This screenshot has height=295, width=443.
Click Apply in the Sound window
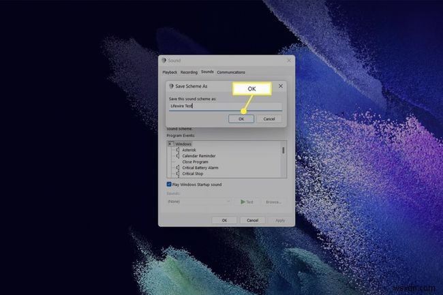pos(280,220)
